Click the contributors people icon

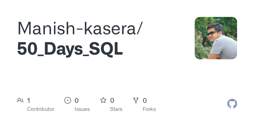20,100
